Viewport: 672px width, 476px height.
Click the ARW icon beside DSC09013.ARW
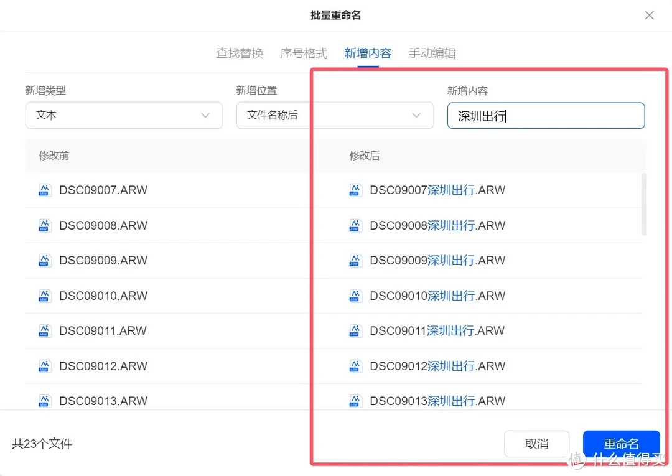44,401
